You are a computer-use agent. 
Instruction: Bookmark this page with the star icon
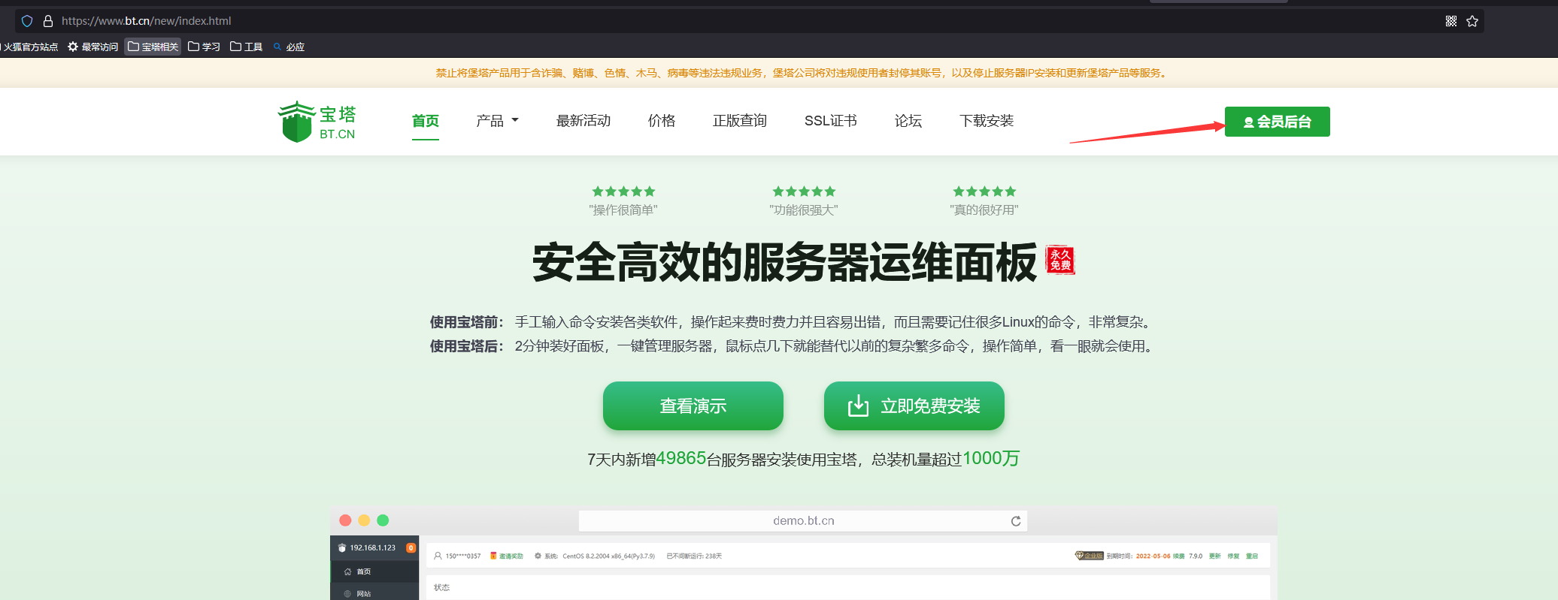tap(1472, 21)
